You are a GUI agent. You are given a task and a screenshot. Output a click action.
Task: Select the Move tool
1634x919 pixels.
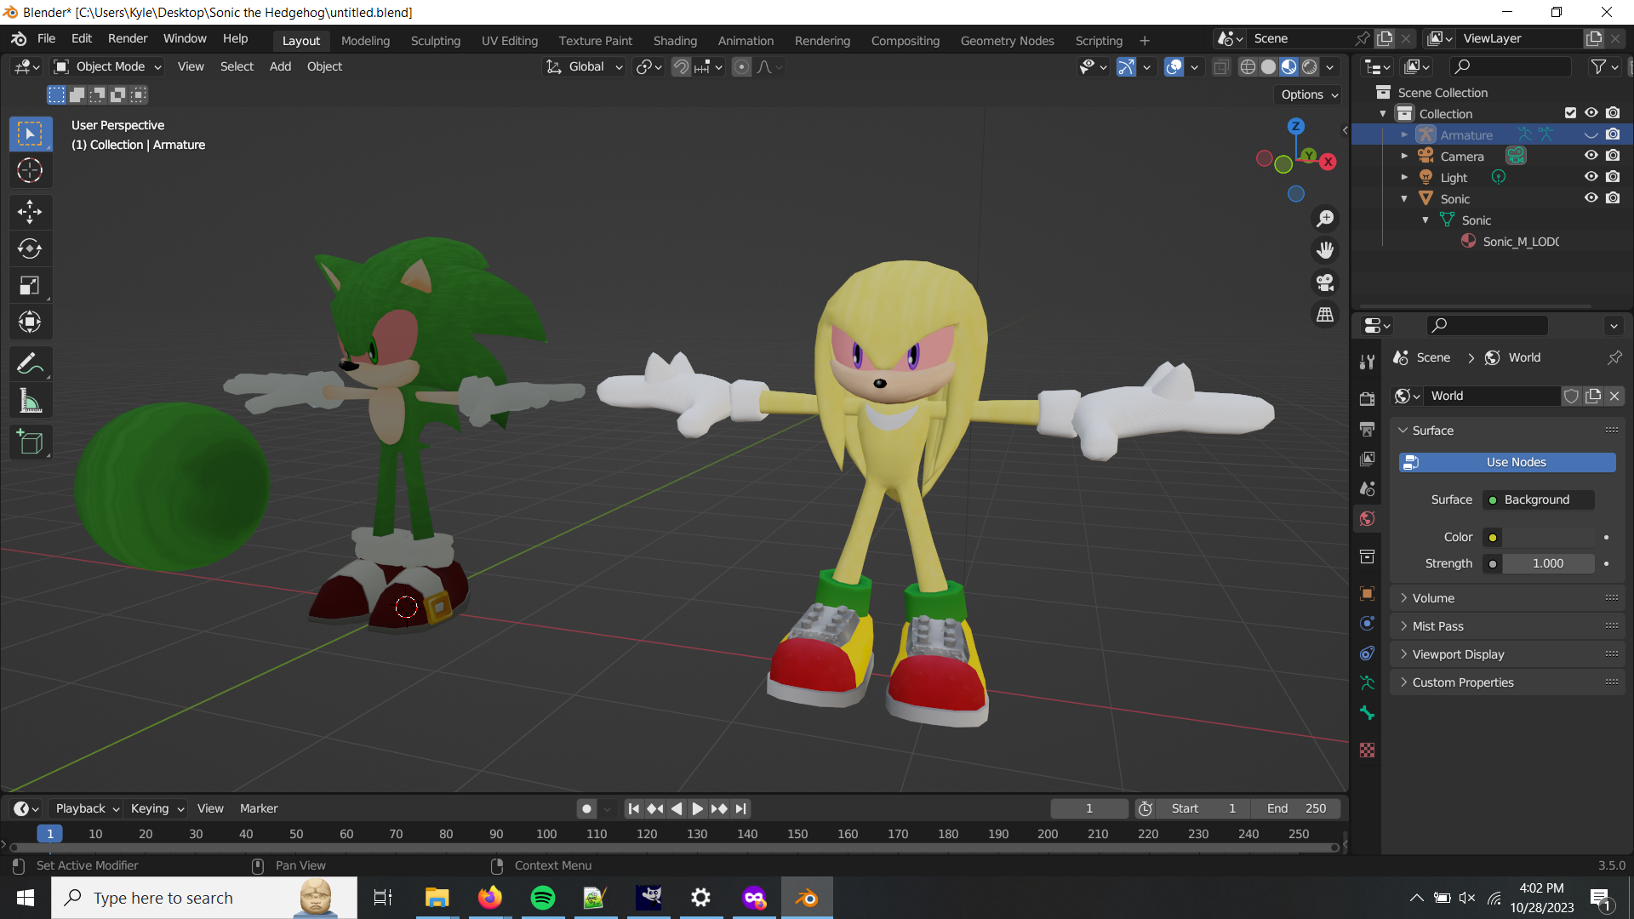coord(30,212)
